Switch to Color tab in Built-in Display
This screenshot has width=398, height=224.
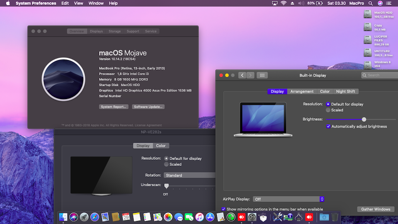325,91
